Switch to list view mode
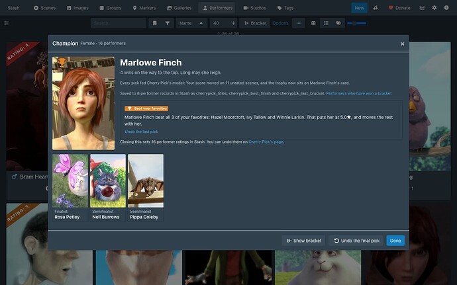This screenshot has width=457, height=285. click(326, 23)
